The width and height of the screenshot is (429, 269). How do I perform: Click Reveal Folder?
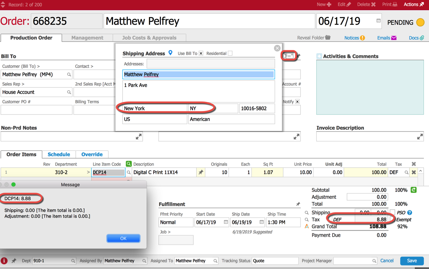pos(314,38)
